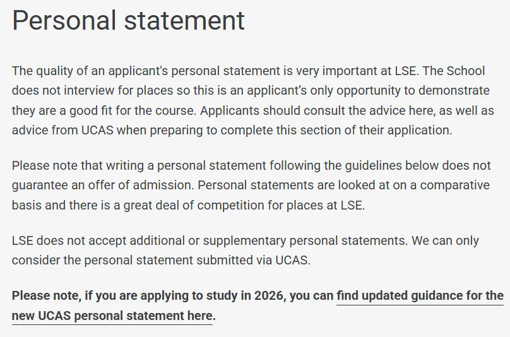Open the updated guidance for 2026 link
510x337 pixels.
420,296
